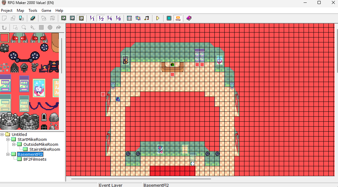Open the music player note icon

147,18
